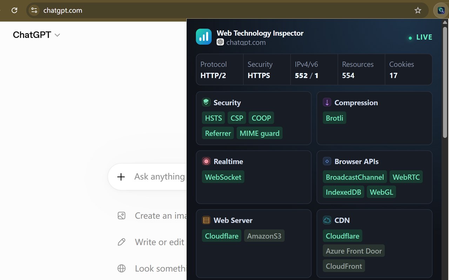Select the Brotli compression tag
The height and width of the screenshot is (280, 449).
pos(335,118)
